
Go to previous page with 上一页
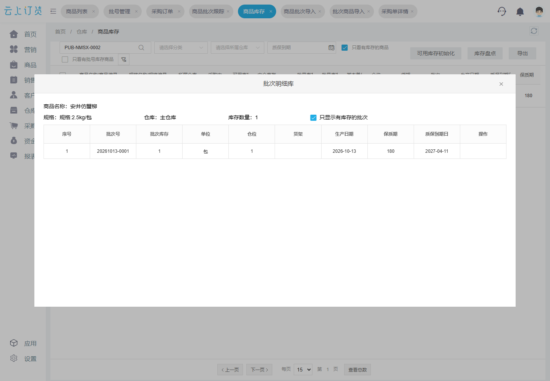coord(230,370)
